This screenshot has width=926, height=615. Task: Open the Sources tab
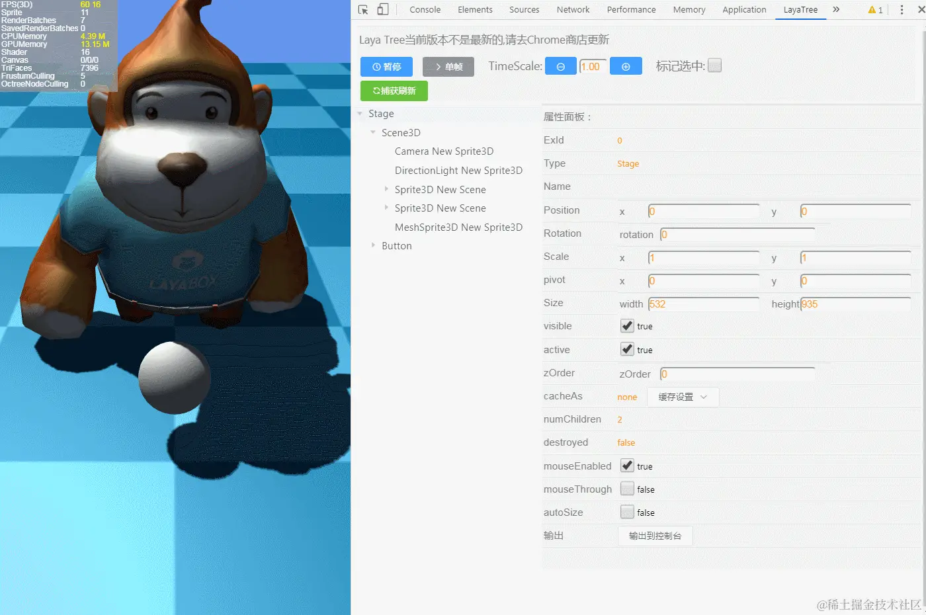(x=525, y=10)
